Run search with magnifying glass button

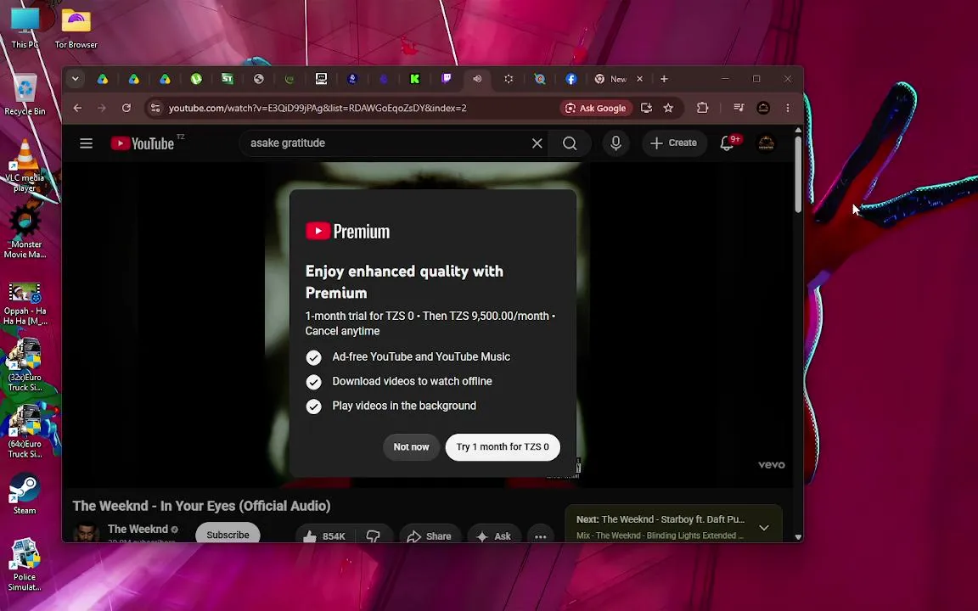point(570,143)
